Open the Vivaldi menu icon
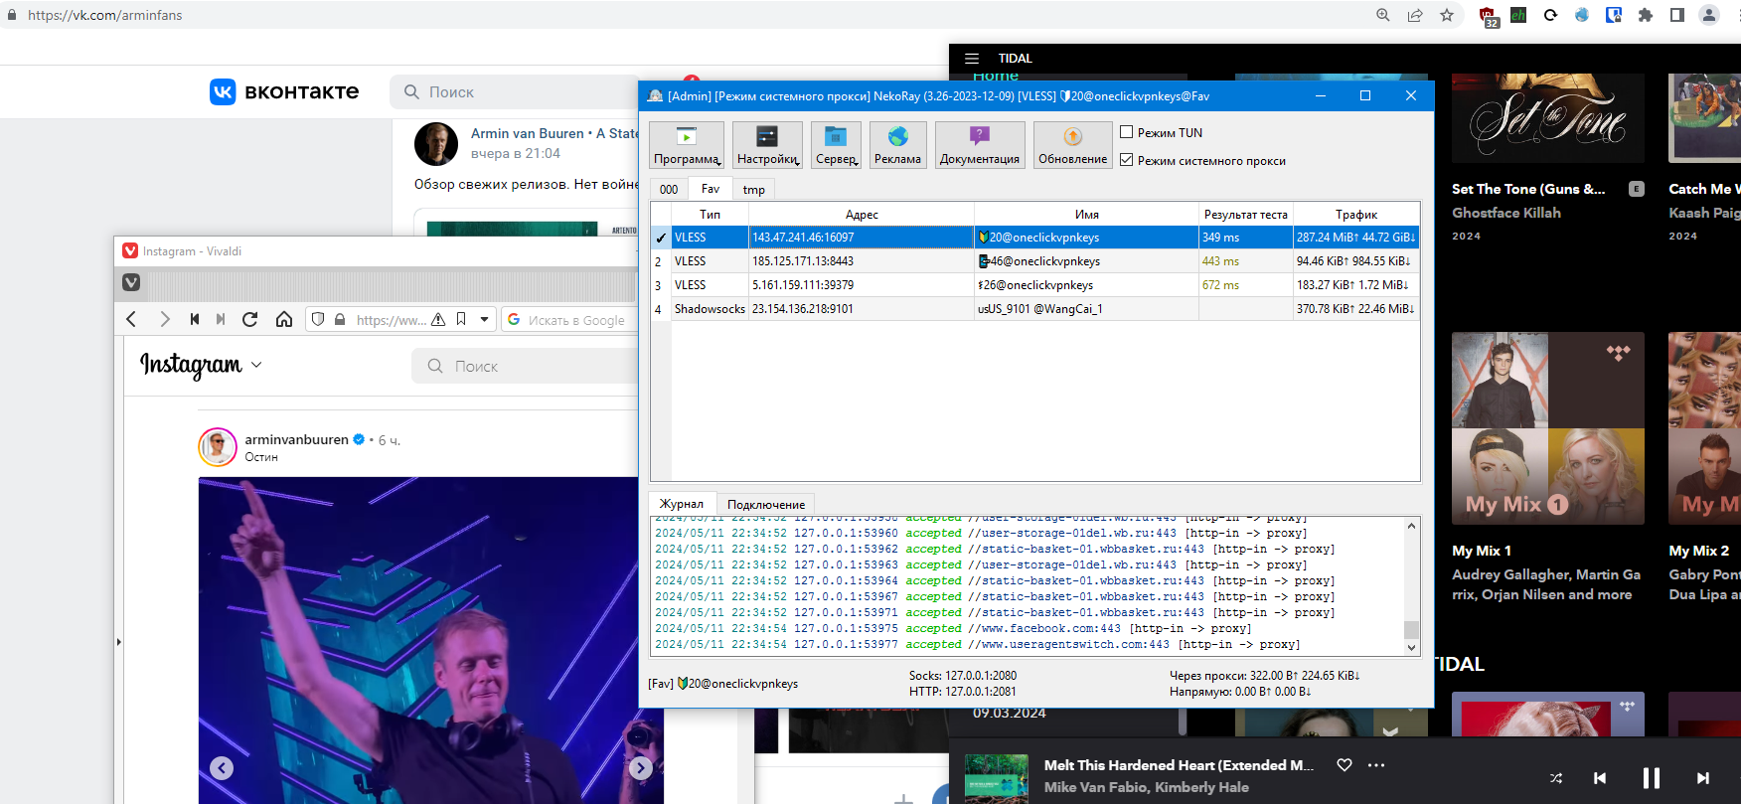The image size is (1741, 804). tap(131, 282)
